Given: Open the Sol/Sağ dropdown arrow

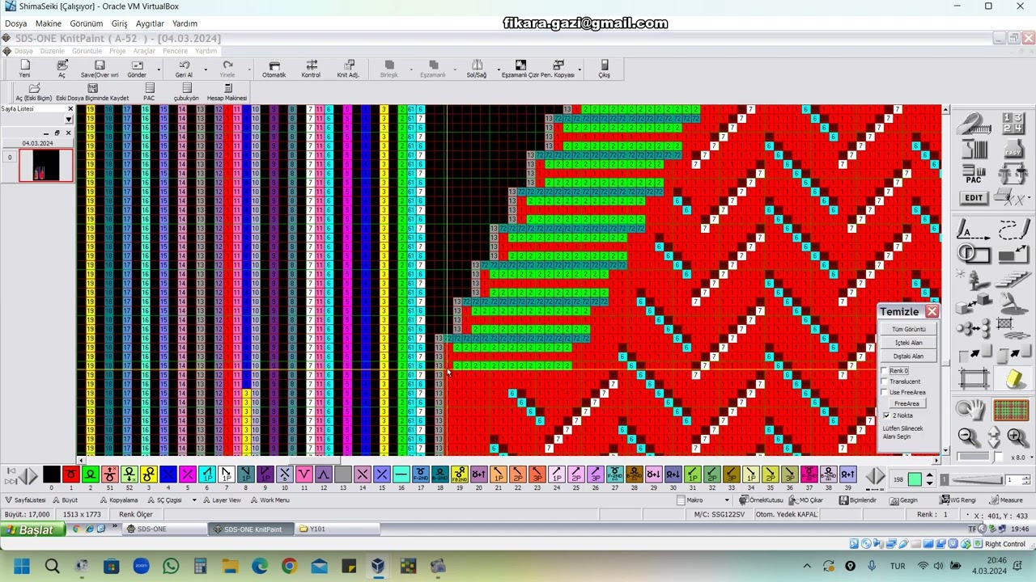Looking at the screenshot, I should point(499,70).
